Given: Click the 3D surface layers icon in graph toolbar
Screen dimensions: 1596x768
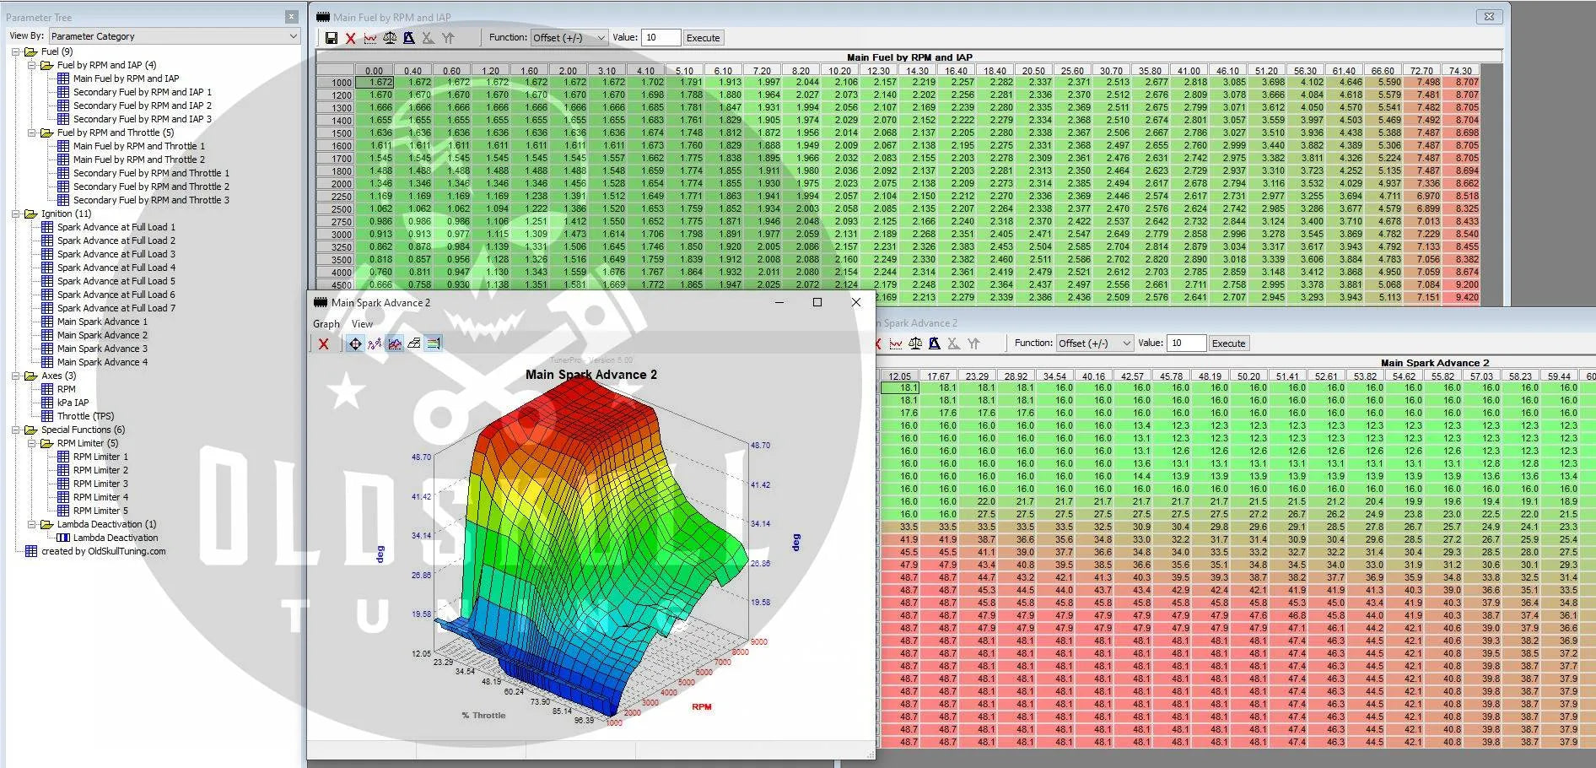Looking at the screenshot, I should tap(414, 343).
